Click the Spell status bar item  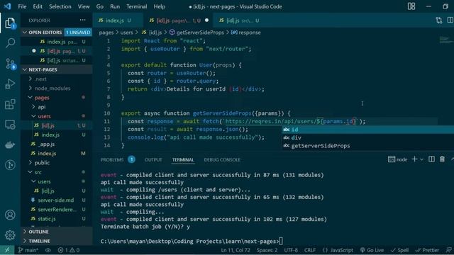pos(399,250)
